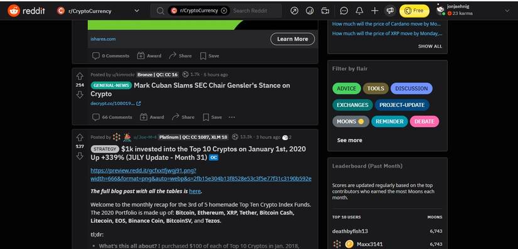Open the Popular arrow icon

(x=294, y=11)
